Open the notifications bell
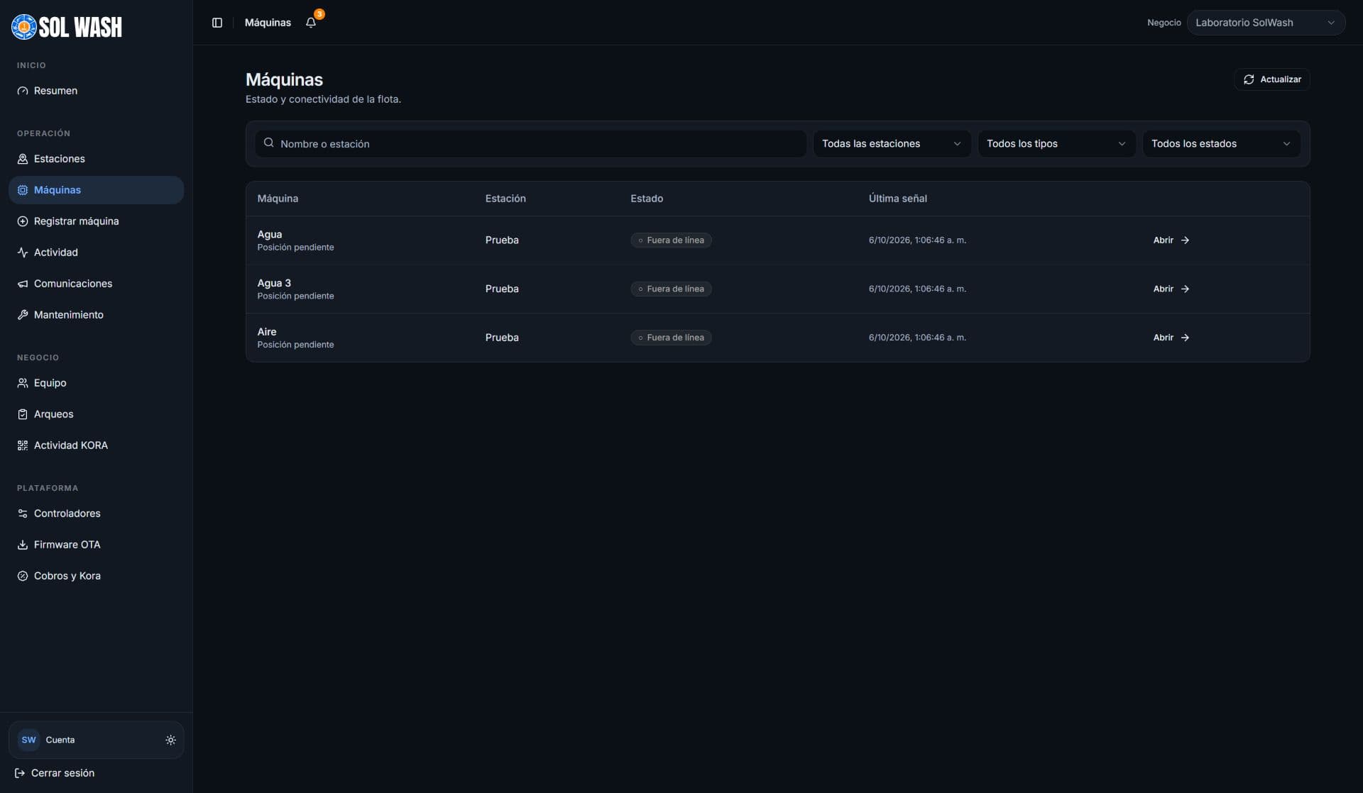 (311, 23)
